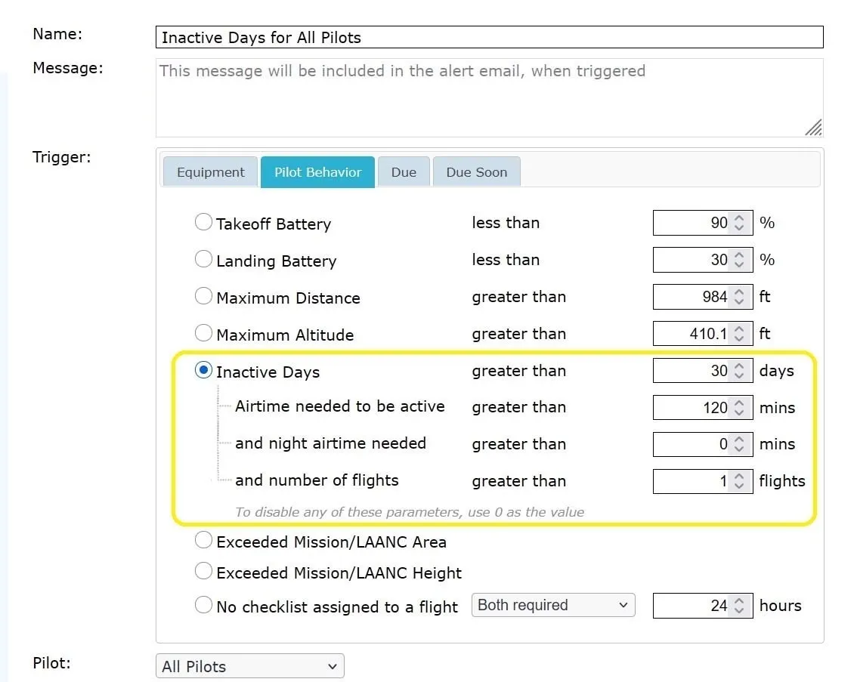
Task: Click the Maximum Distance feet value field
Action: [x=703, y=297]
